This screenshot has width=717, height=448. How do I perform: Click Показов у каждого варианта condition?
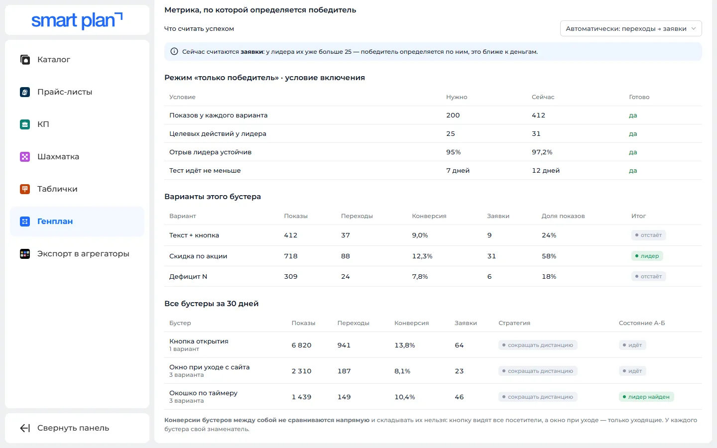[218, 115]
